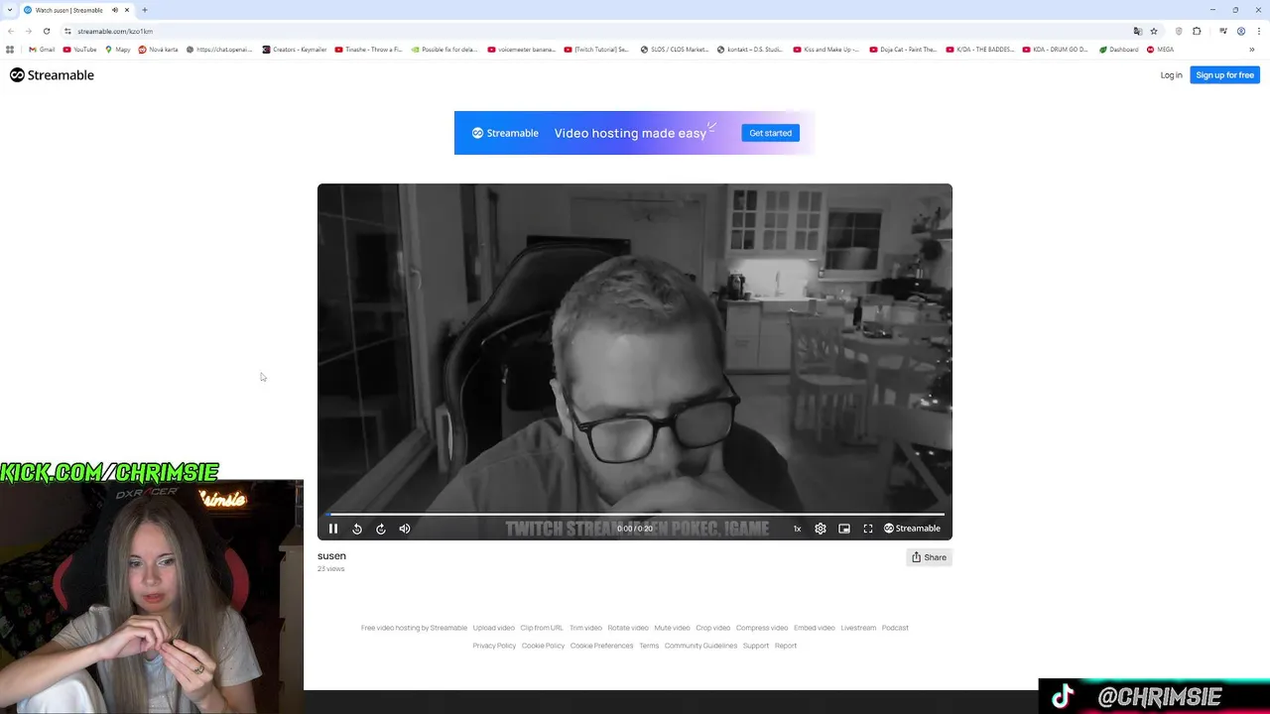Screen dimensions: 1270x714
Task: Open site information icon in address bar
Action: [x=67, y=31]
